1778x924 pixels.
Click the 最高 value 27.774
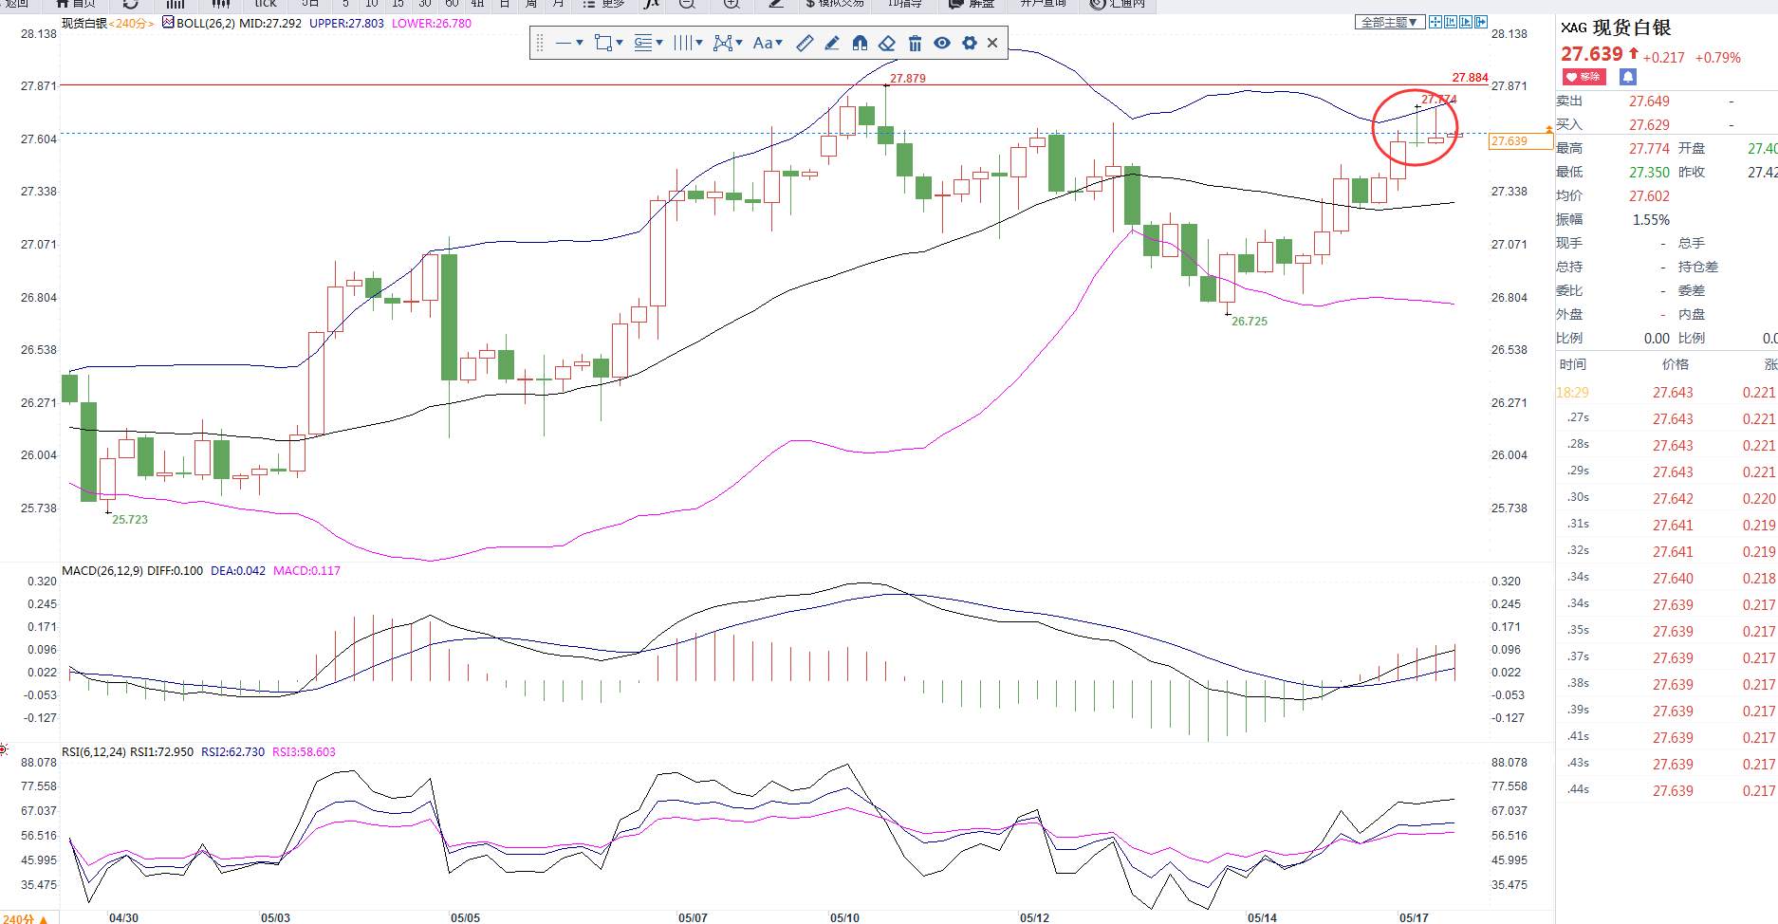click(1649, 149)
